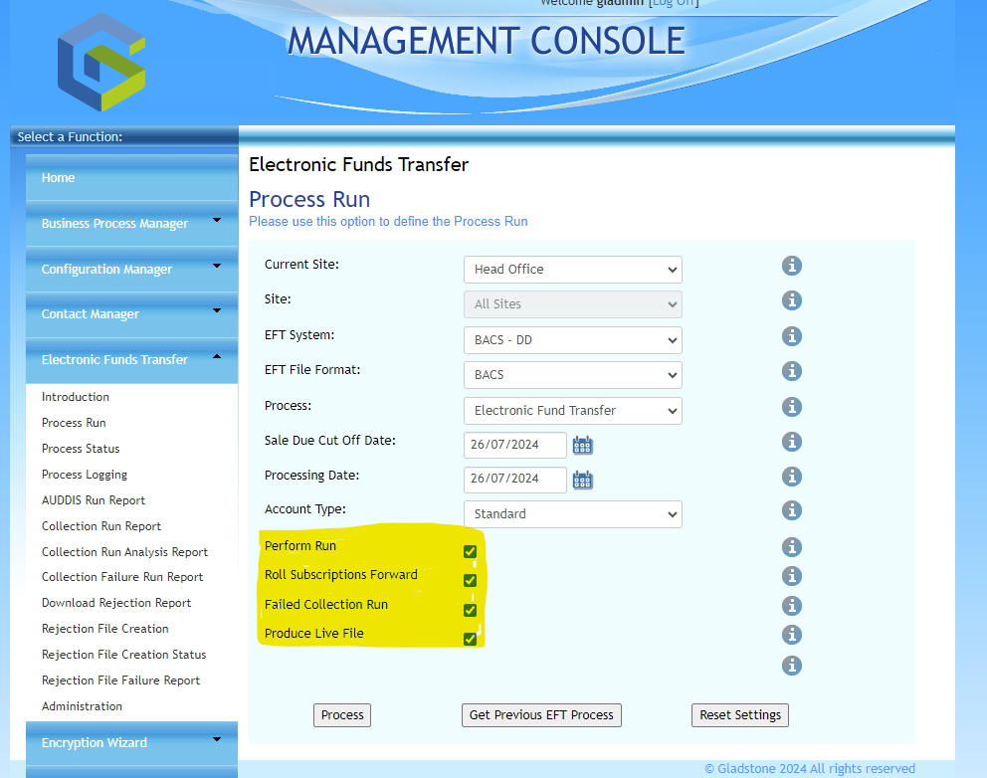Open Process Status page
This screenshot has height=778, width=987.
pos(81,448)
